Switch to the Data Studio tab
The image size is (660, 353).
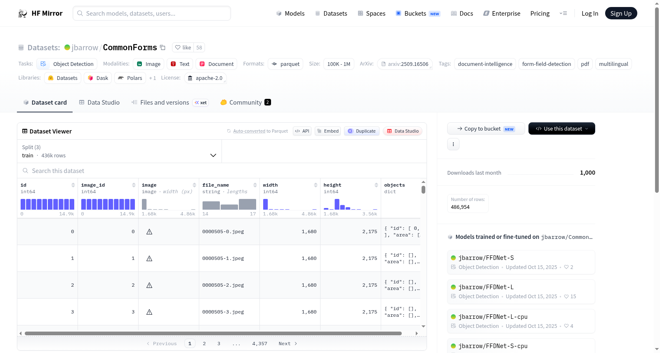tap(99, 103)
